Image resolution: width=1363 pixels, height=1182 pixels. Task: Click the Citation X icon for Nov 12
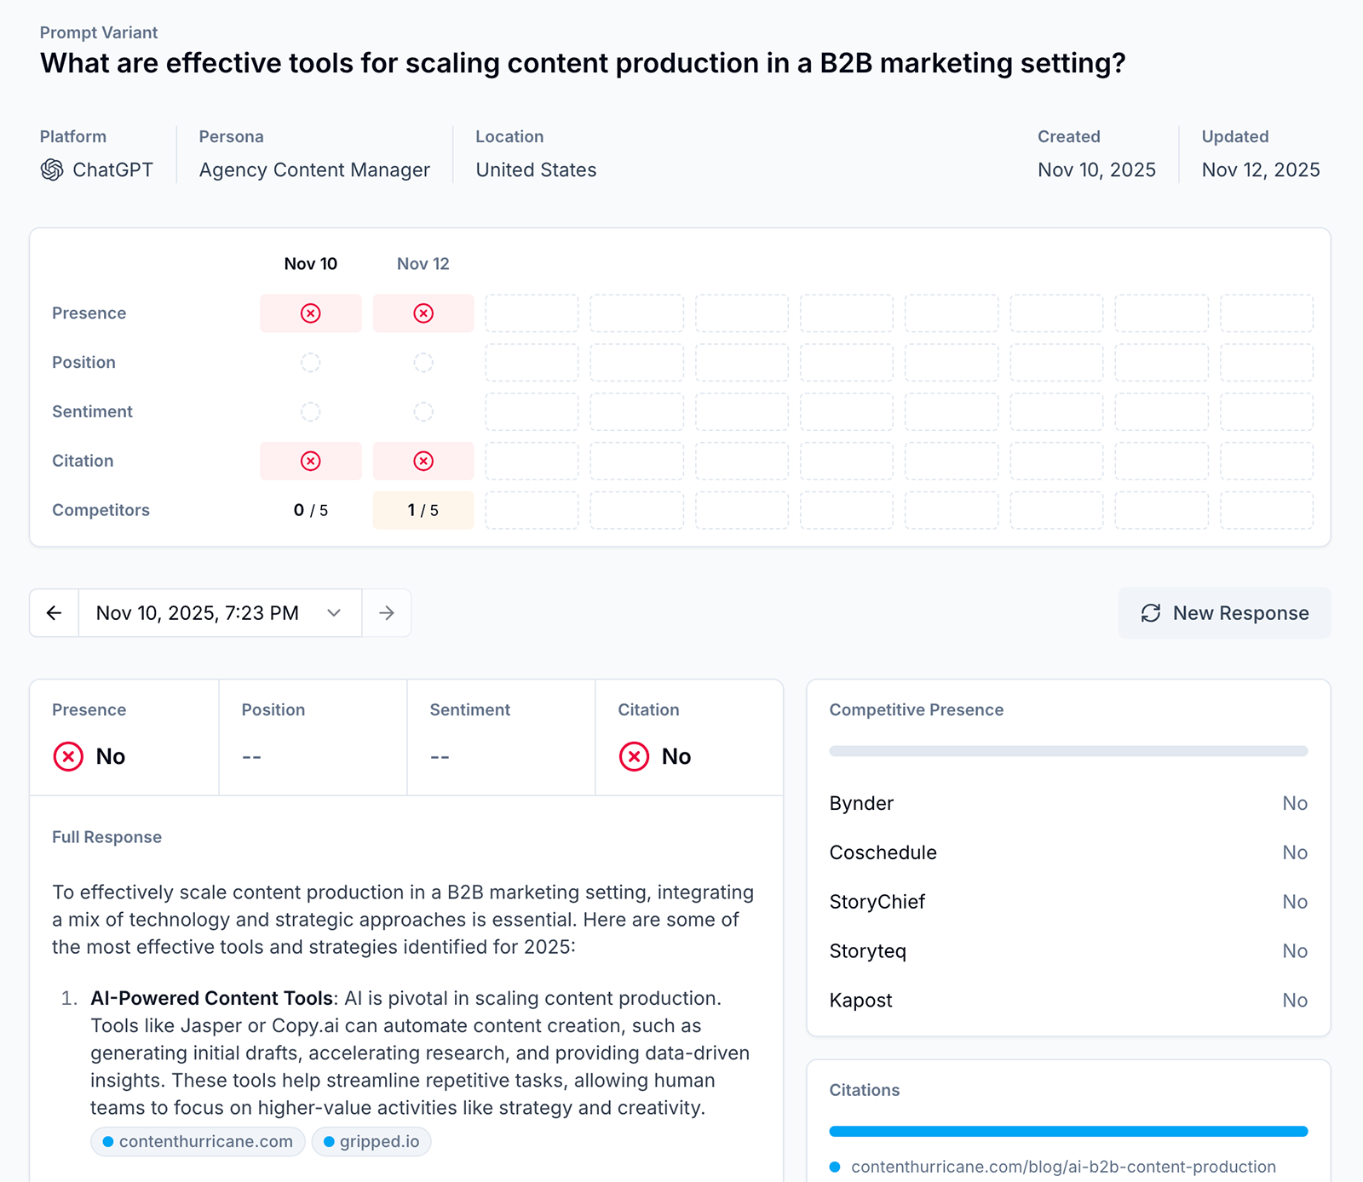423,461
